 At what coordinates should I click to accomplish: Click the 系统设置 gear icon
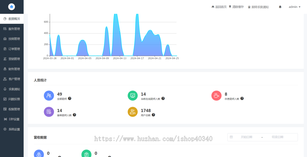[x=5, y=129]
